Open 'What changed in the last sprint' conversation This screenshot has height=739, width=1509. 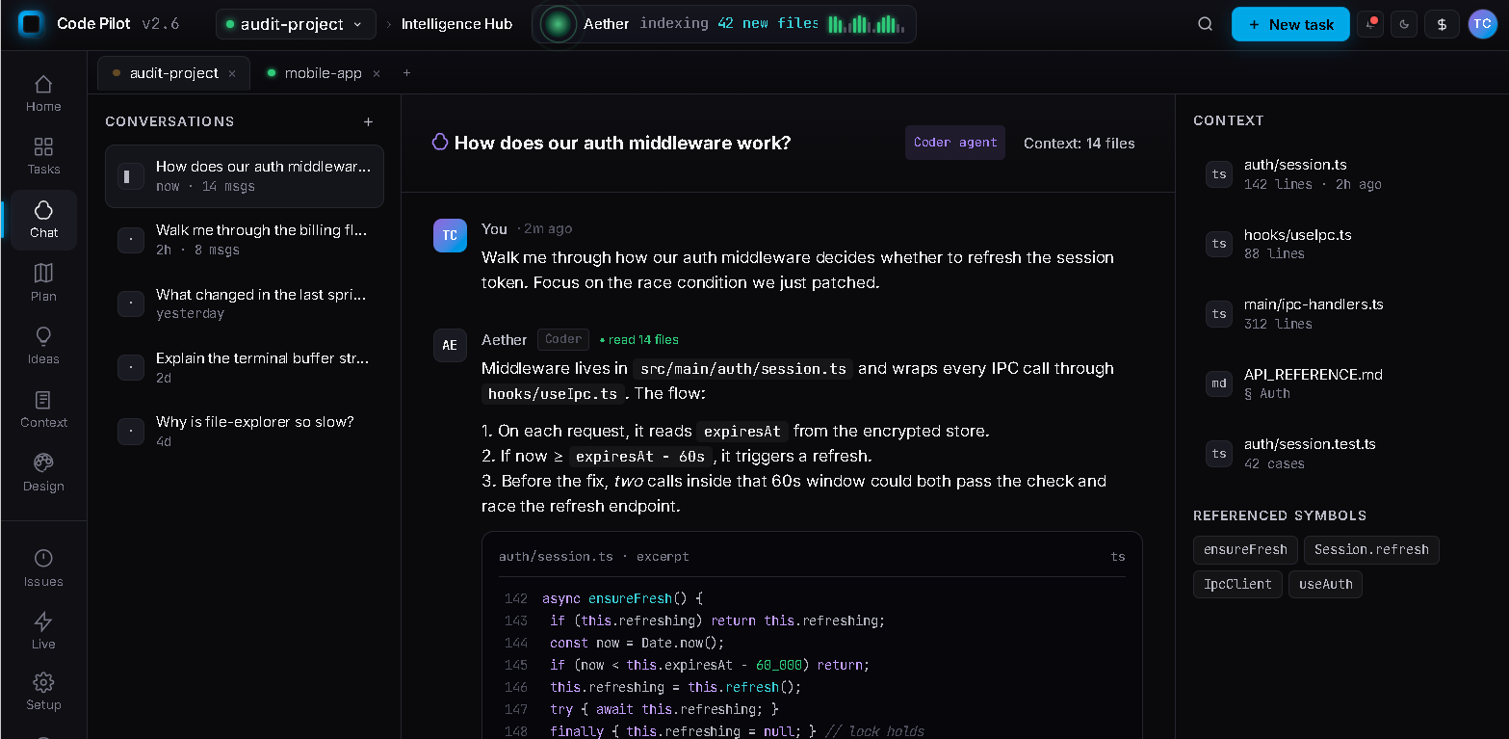245,304
